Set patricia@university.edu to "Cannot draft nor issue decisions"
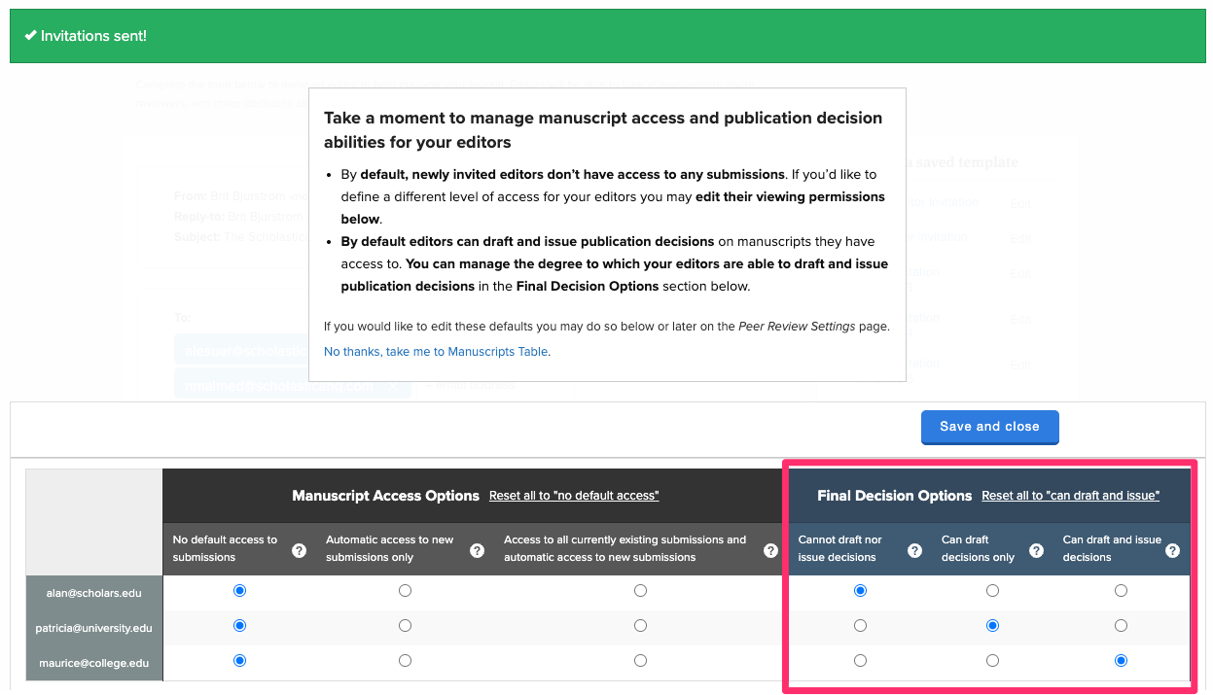This screenshot has width=1213, height=695. (860, 625)
